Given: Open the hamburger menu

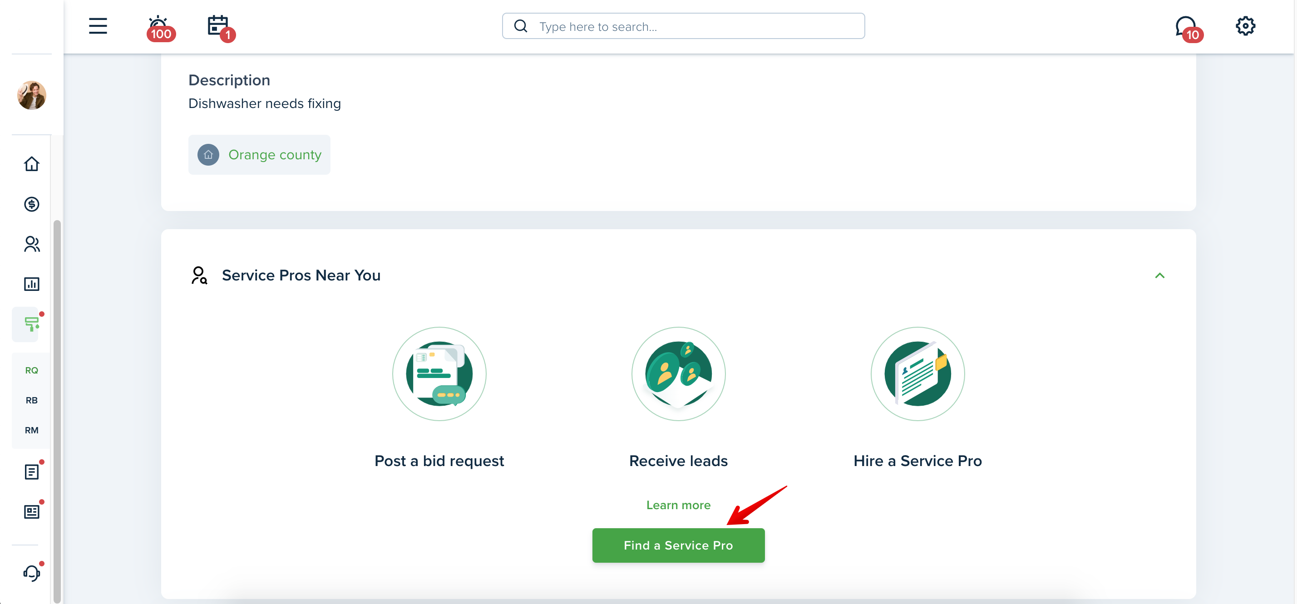Looking at the screenshot, I should 98,26.
